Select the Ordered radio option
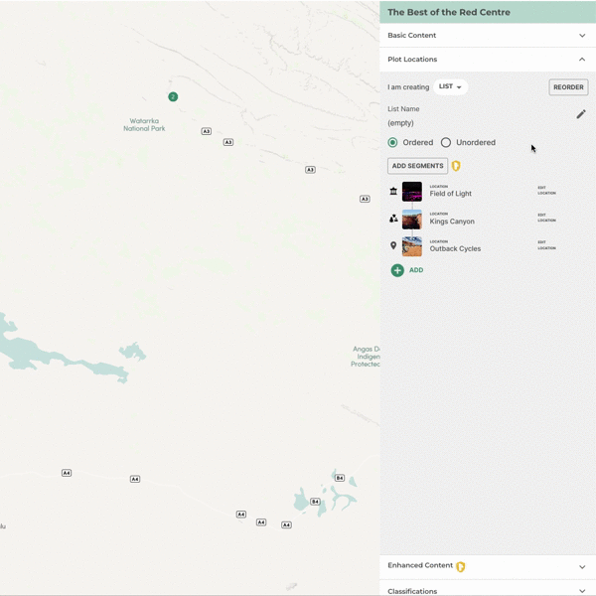This screenshot has height=596, width=596. pos(393,143)
